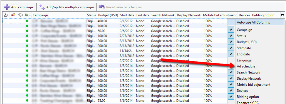
Task: Click the Add campaign plus icon
Action: 7,7
